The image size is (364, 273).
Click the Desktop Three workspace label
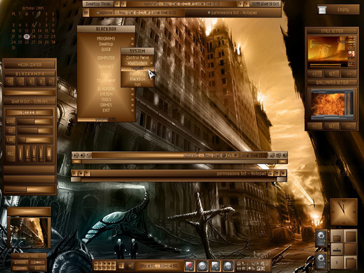[98, 4]
